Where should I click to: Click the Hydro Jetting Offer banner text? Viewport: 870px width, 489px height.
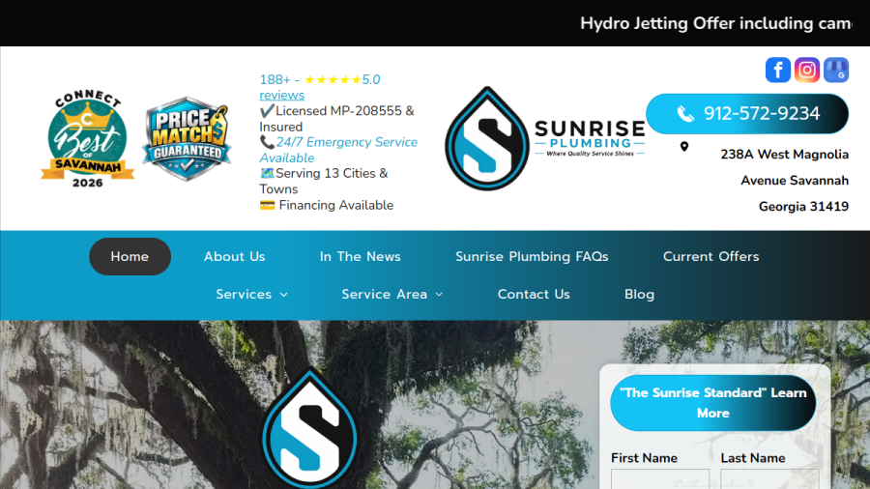(715, 23)
